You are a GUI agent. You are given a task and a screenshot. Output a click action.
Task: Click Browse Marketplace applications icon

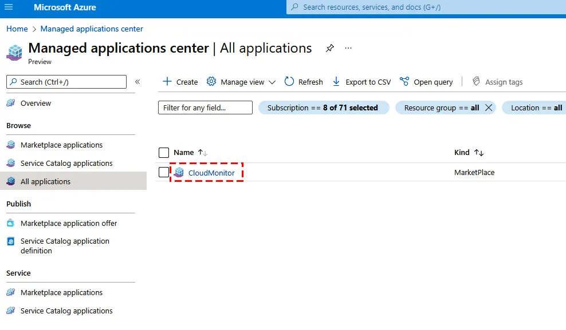coord(11,145)
